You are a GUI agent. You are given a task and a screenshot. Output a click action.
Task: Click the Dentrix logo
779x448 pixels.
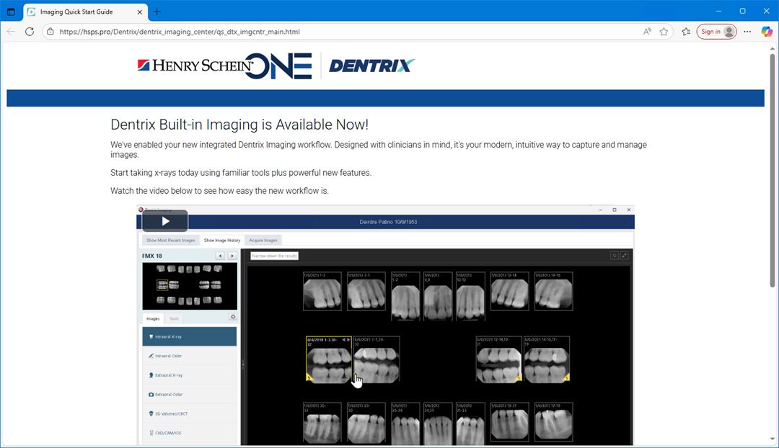[x=371, y=66]
